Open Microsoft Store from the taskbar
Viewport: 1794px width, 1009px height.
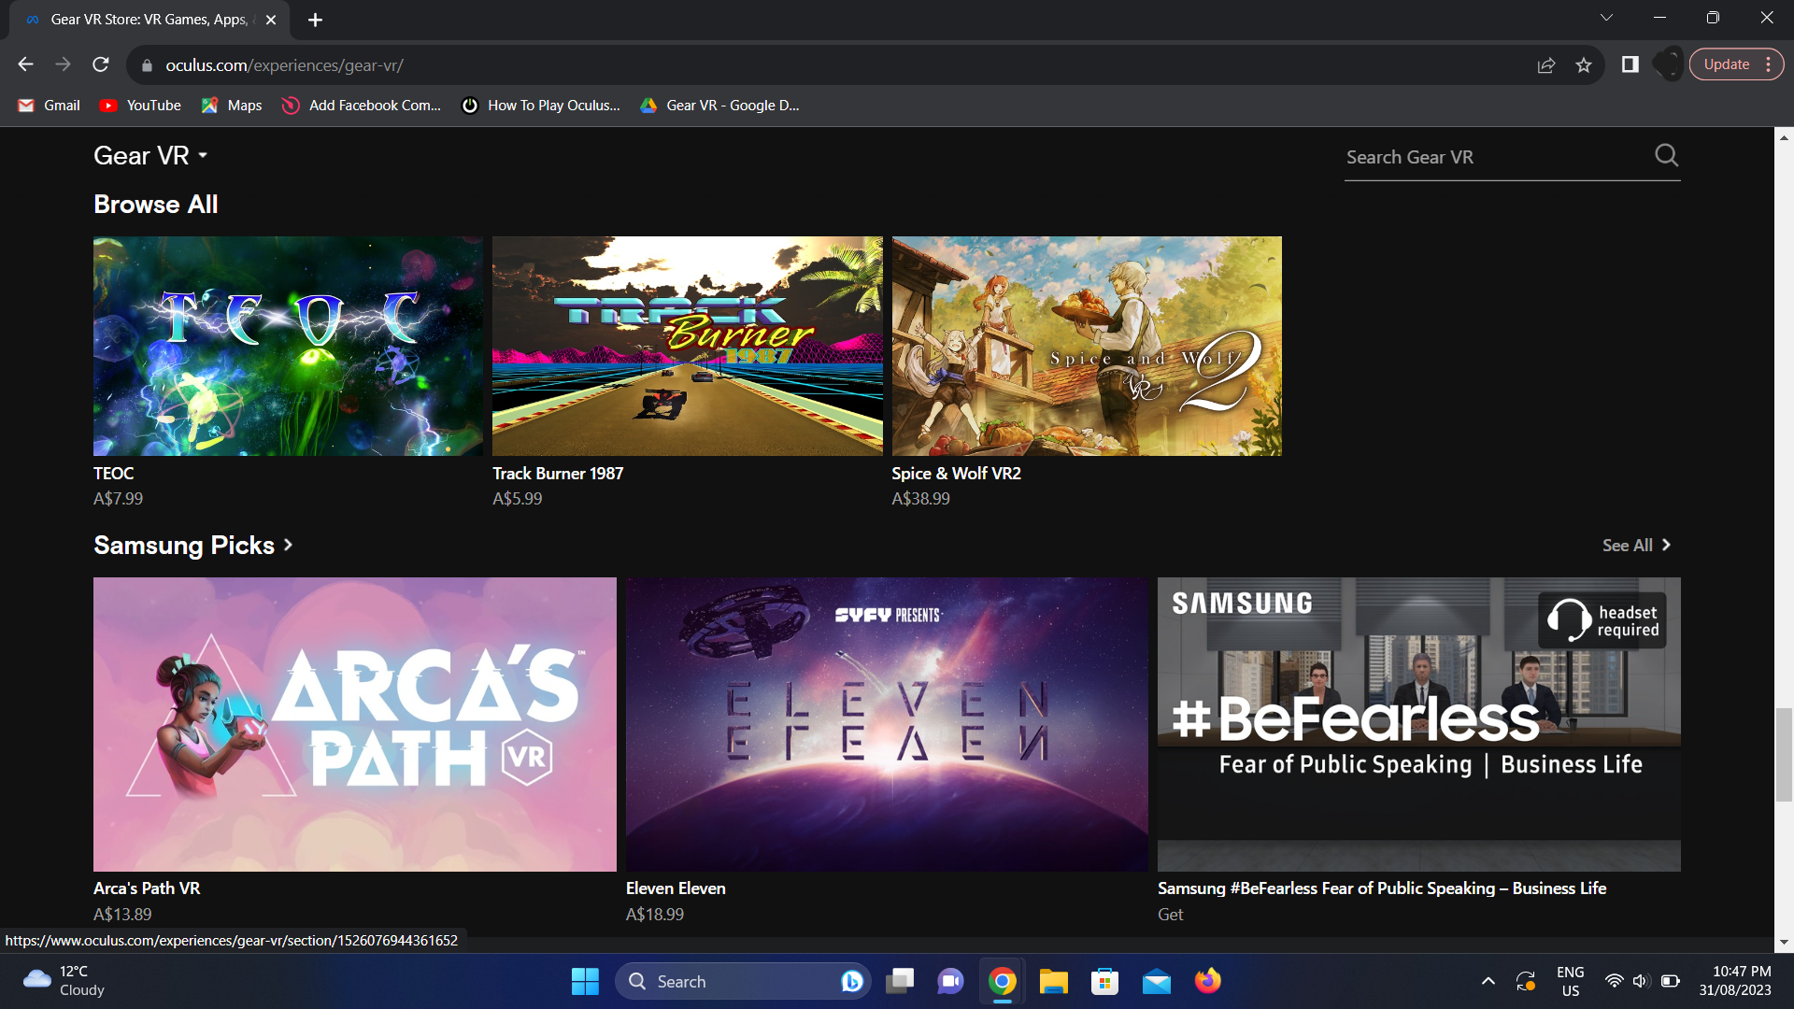pos(1104,981)
